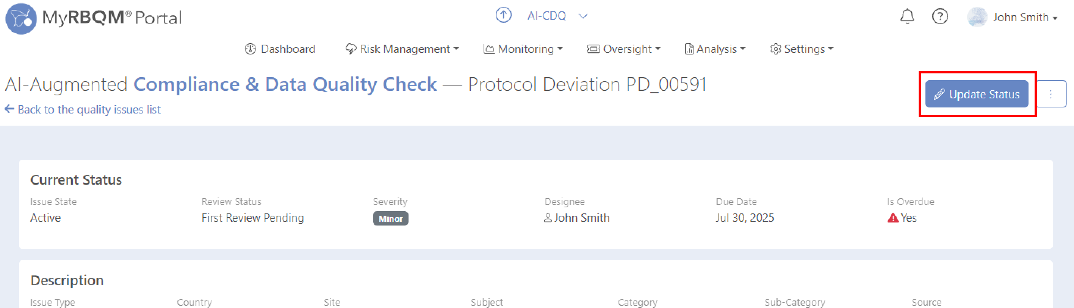
Task: Click John Smith's avatar image
Action: coord(977,17)
